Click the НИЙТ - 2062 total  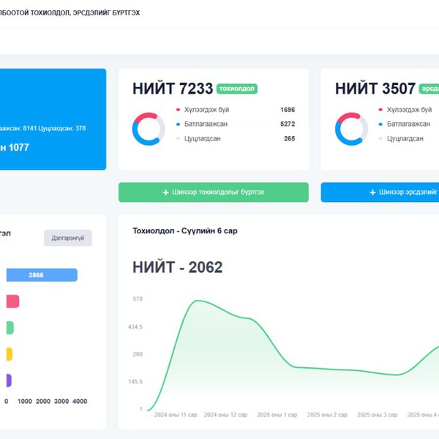(x=178, y=267)
